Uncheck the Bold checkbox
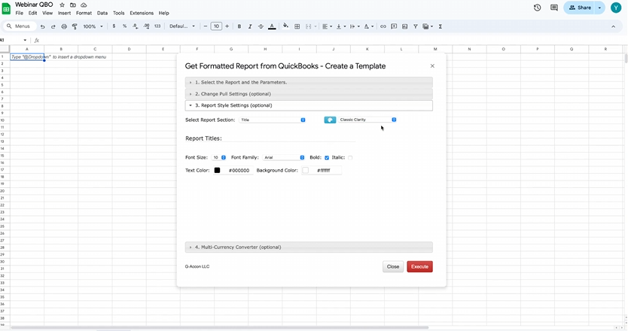Viewport: 628px width, 331px height. [327, 158]
